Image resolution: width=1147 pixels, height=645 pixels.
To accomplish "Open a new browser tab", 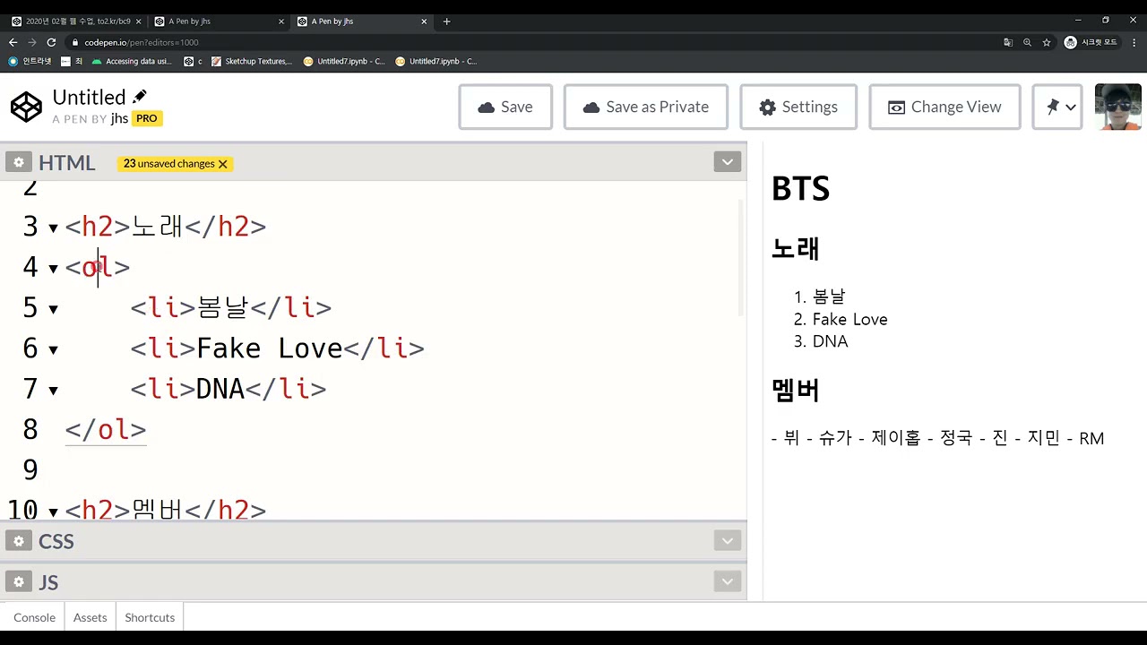I will tap(446, 21).
